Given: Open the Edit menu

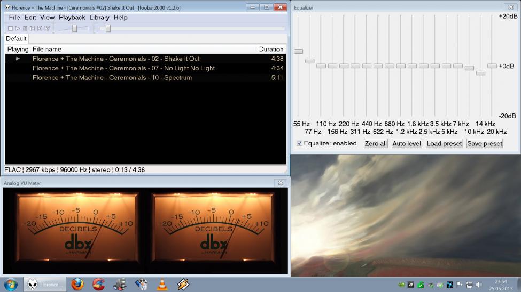Looking at the screenshot, I should click(x=30, y=17).
